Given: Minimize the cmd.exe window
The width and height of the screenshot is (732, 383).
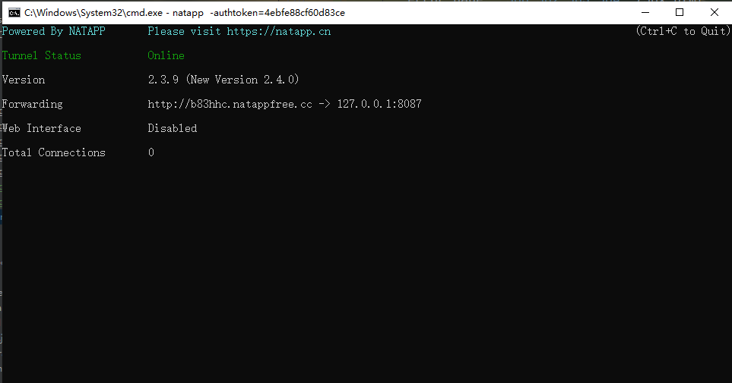Looking at the screenshot, I should pyautogui.click(x=645, y=13).
